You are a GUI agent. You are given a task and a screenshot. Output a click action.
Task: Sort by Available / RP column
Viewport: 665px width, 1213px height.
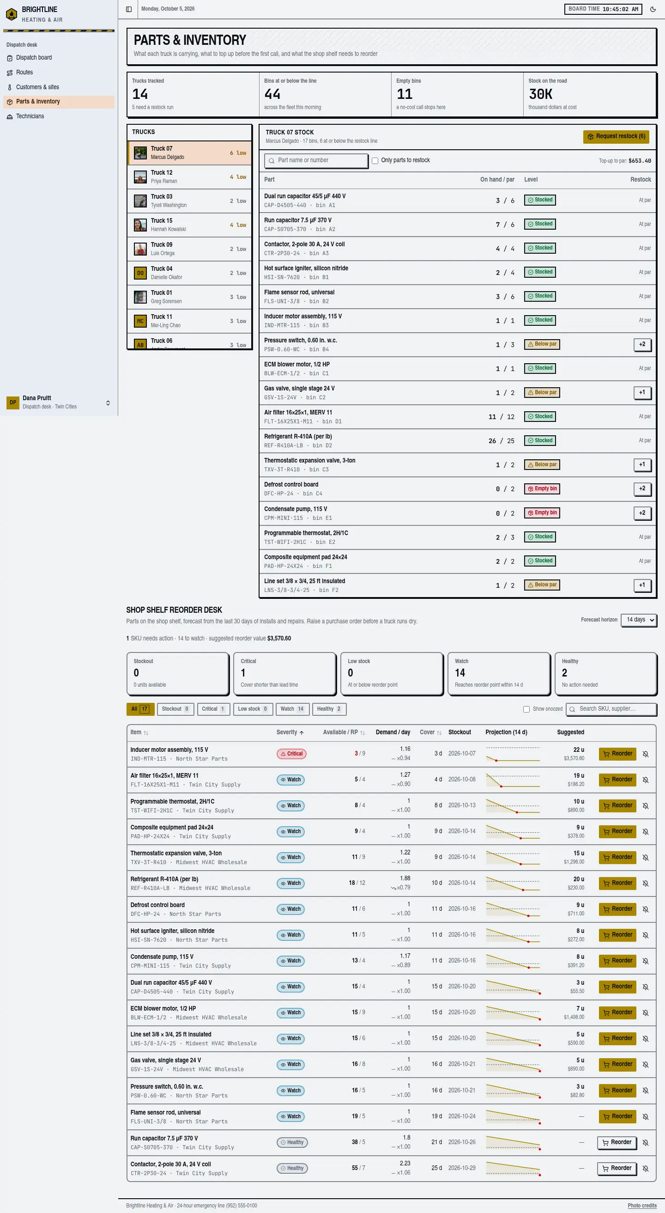(344, 732)
